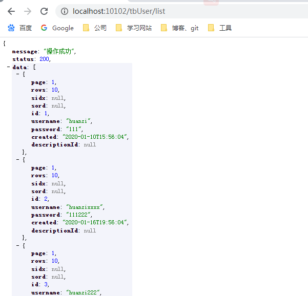Click the browser forward arrow
This screenshot has height=296, width=308.
click(28, 11)
